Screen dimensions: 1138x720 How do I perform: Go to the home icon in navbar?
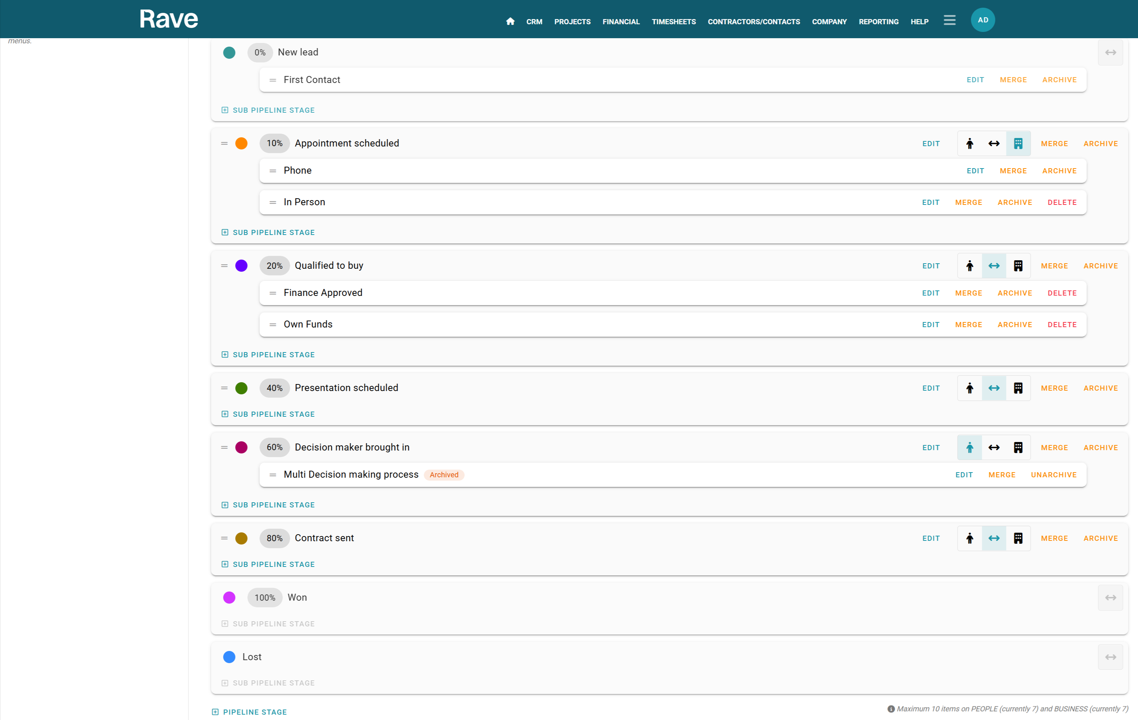510,21
